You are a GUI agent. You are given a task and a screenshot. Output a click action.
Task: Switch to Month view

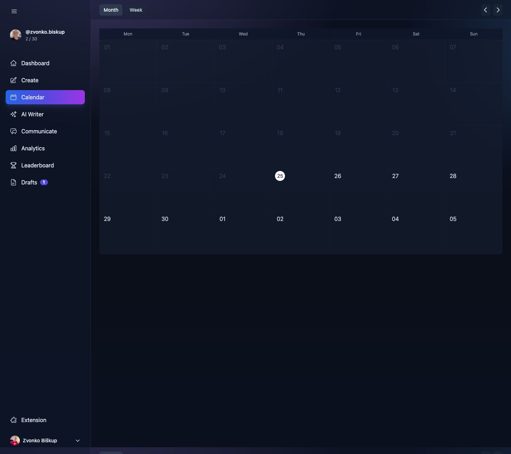tap(111, 10)
